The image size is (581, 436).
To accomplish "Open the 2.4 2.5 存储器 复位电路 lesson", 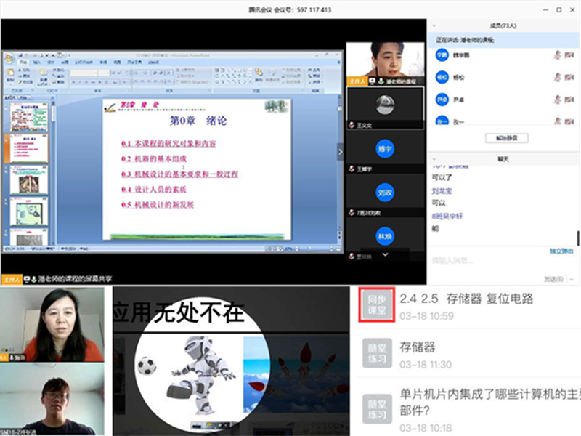I will pyautogui.click(x=466, y=298).
